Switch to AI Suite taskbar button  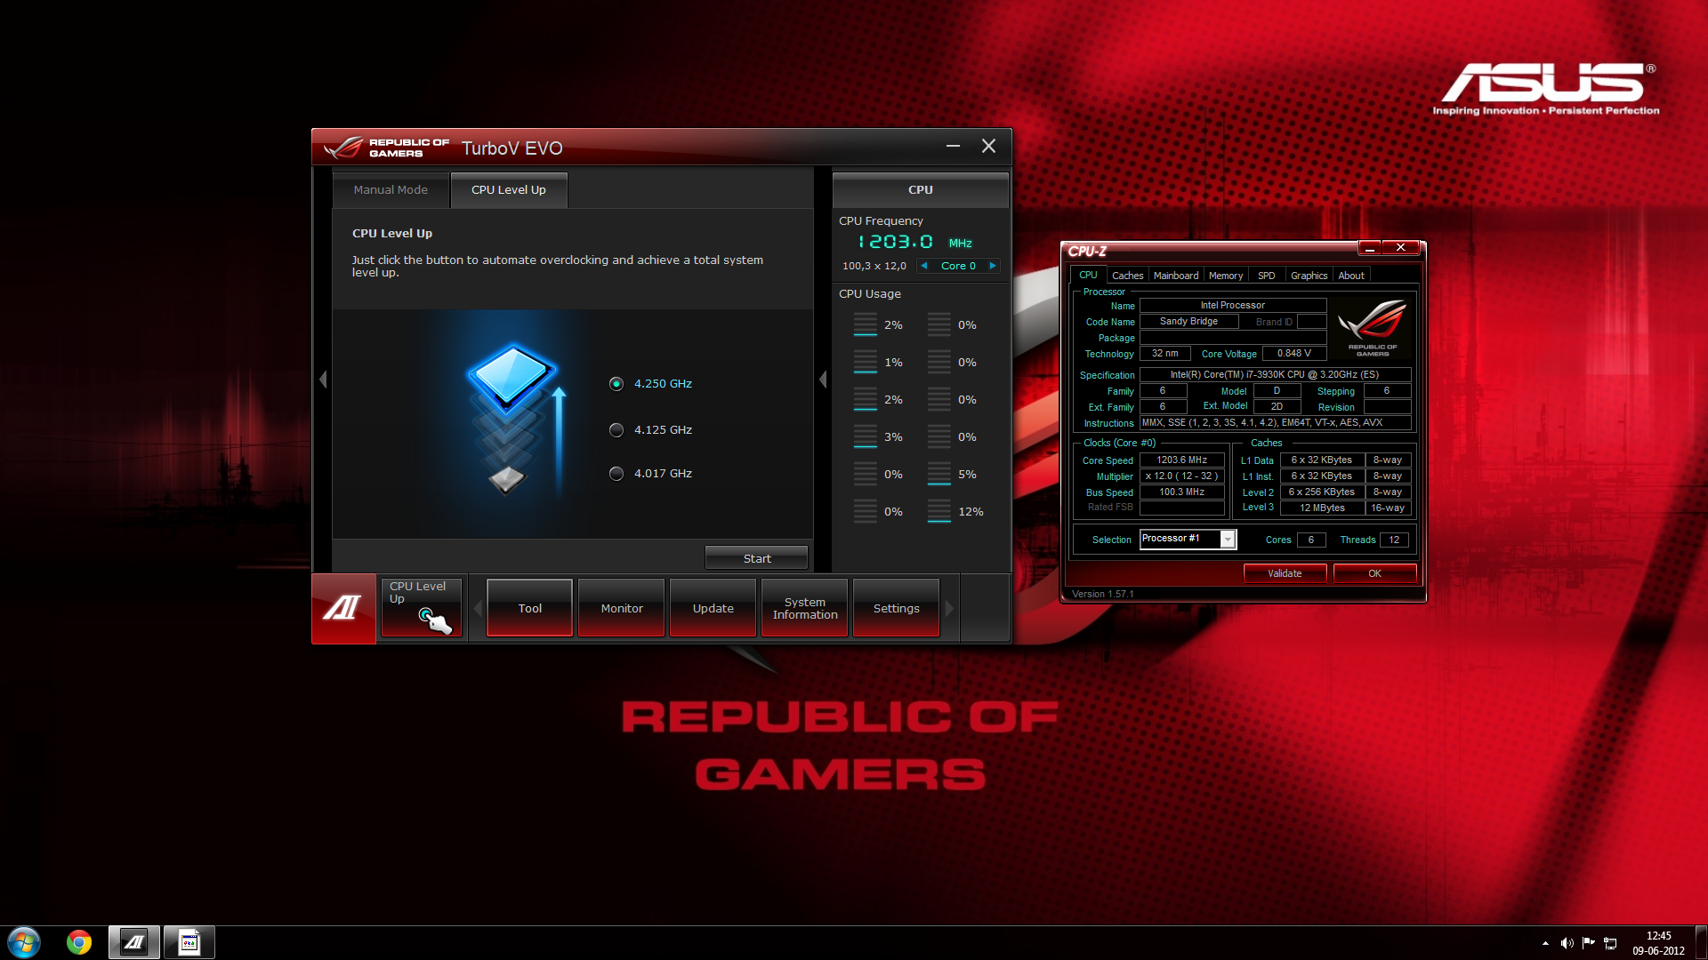[x=134, y=942]
